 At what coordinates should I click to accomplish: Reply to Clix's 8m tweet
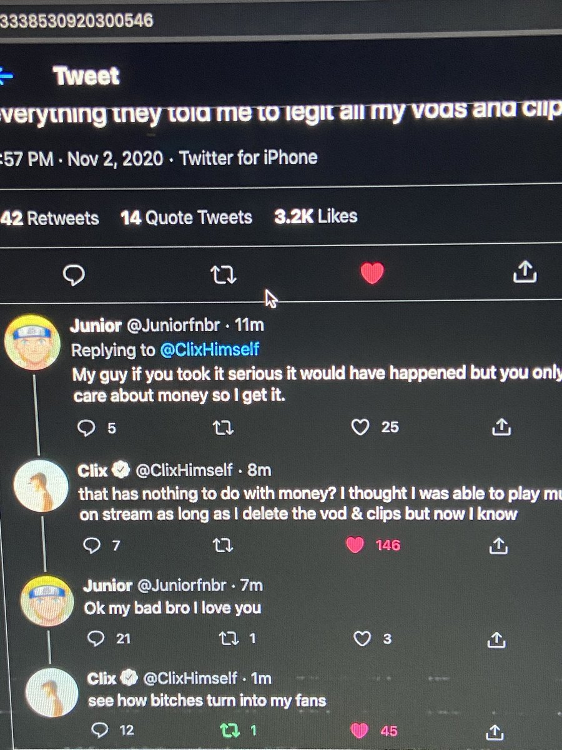coord(92,546)
